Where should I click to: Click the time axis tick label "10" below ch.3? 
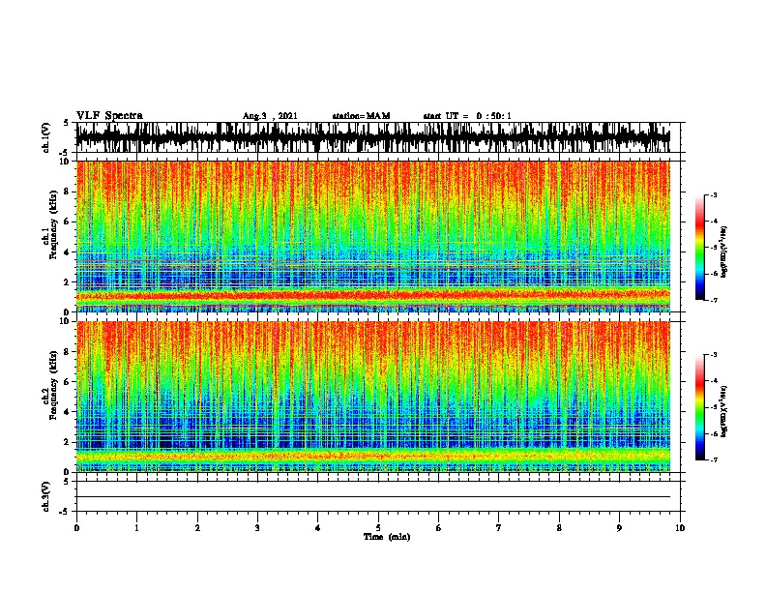pyautogui.click(x=680, y=528)
